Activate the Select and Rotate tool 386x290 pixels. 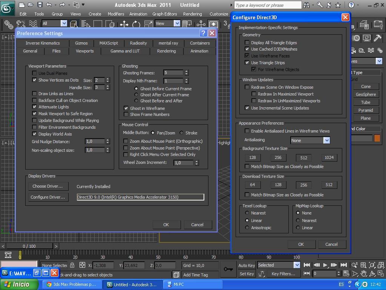tap(136, 24)
